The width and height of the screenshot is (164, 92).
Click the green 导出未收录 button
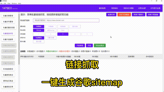pos(100,45)
